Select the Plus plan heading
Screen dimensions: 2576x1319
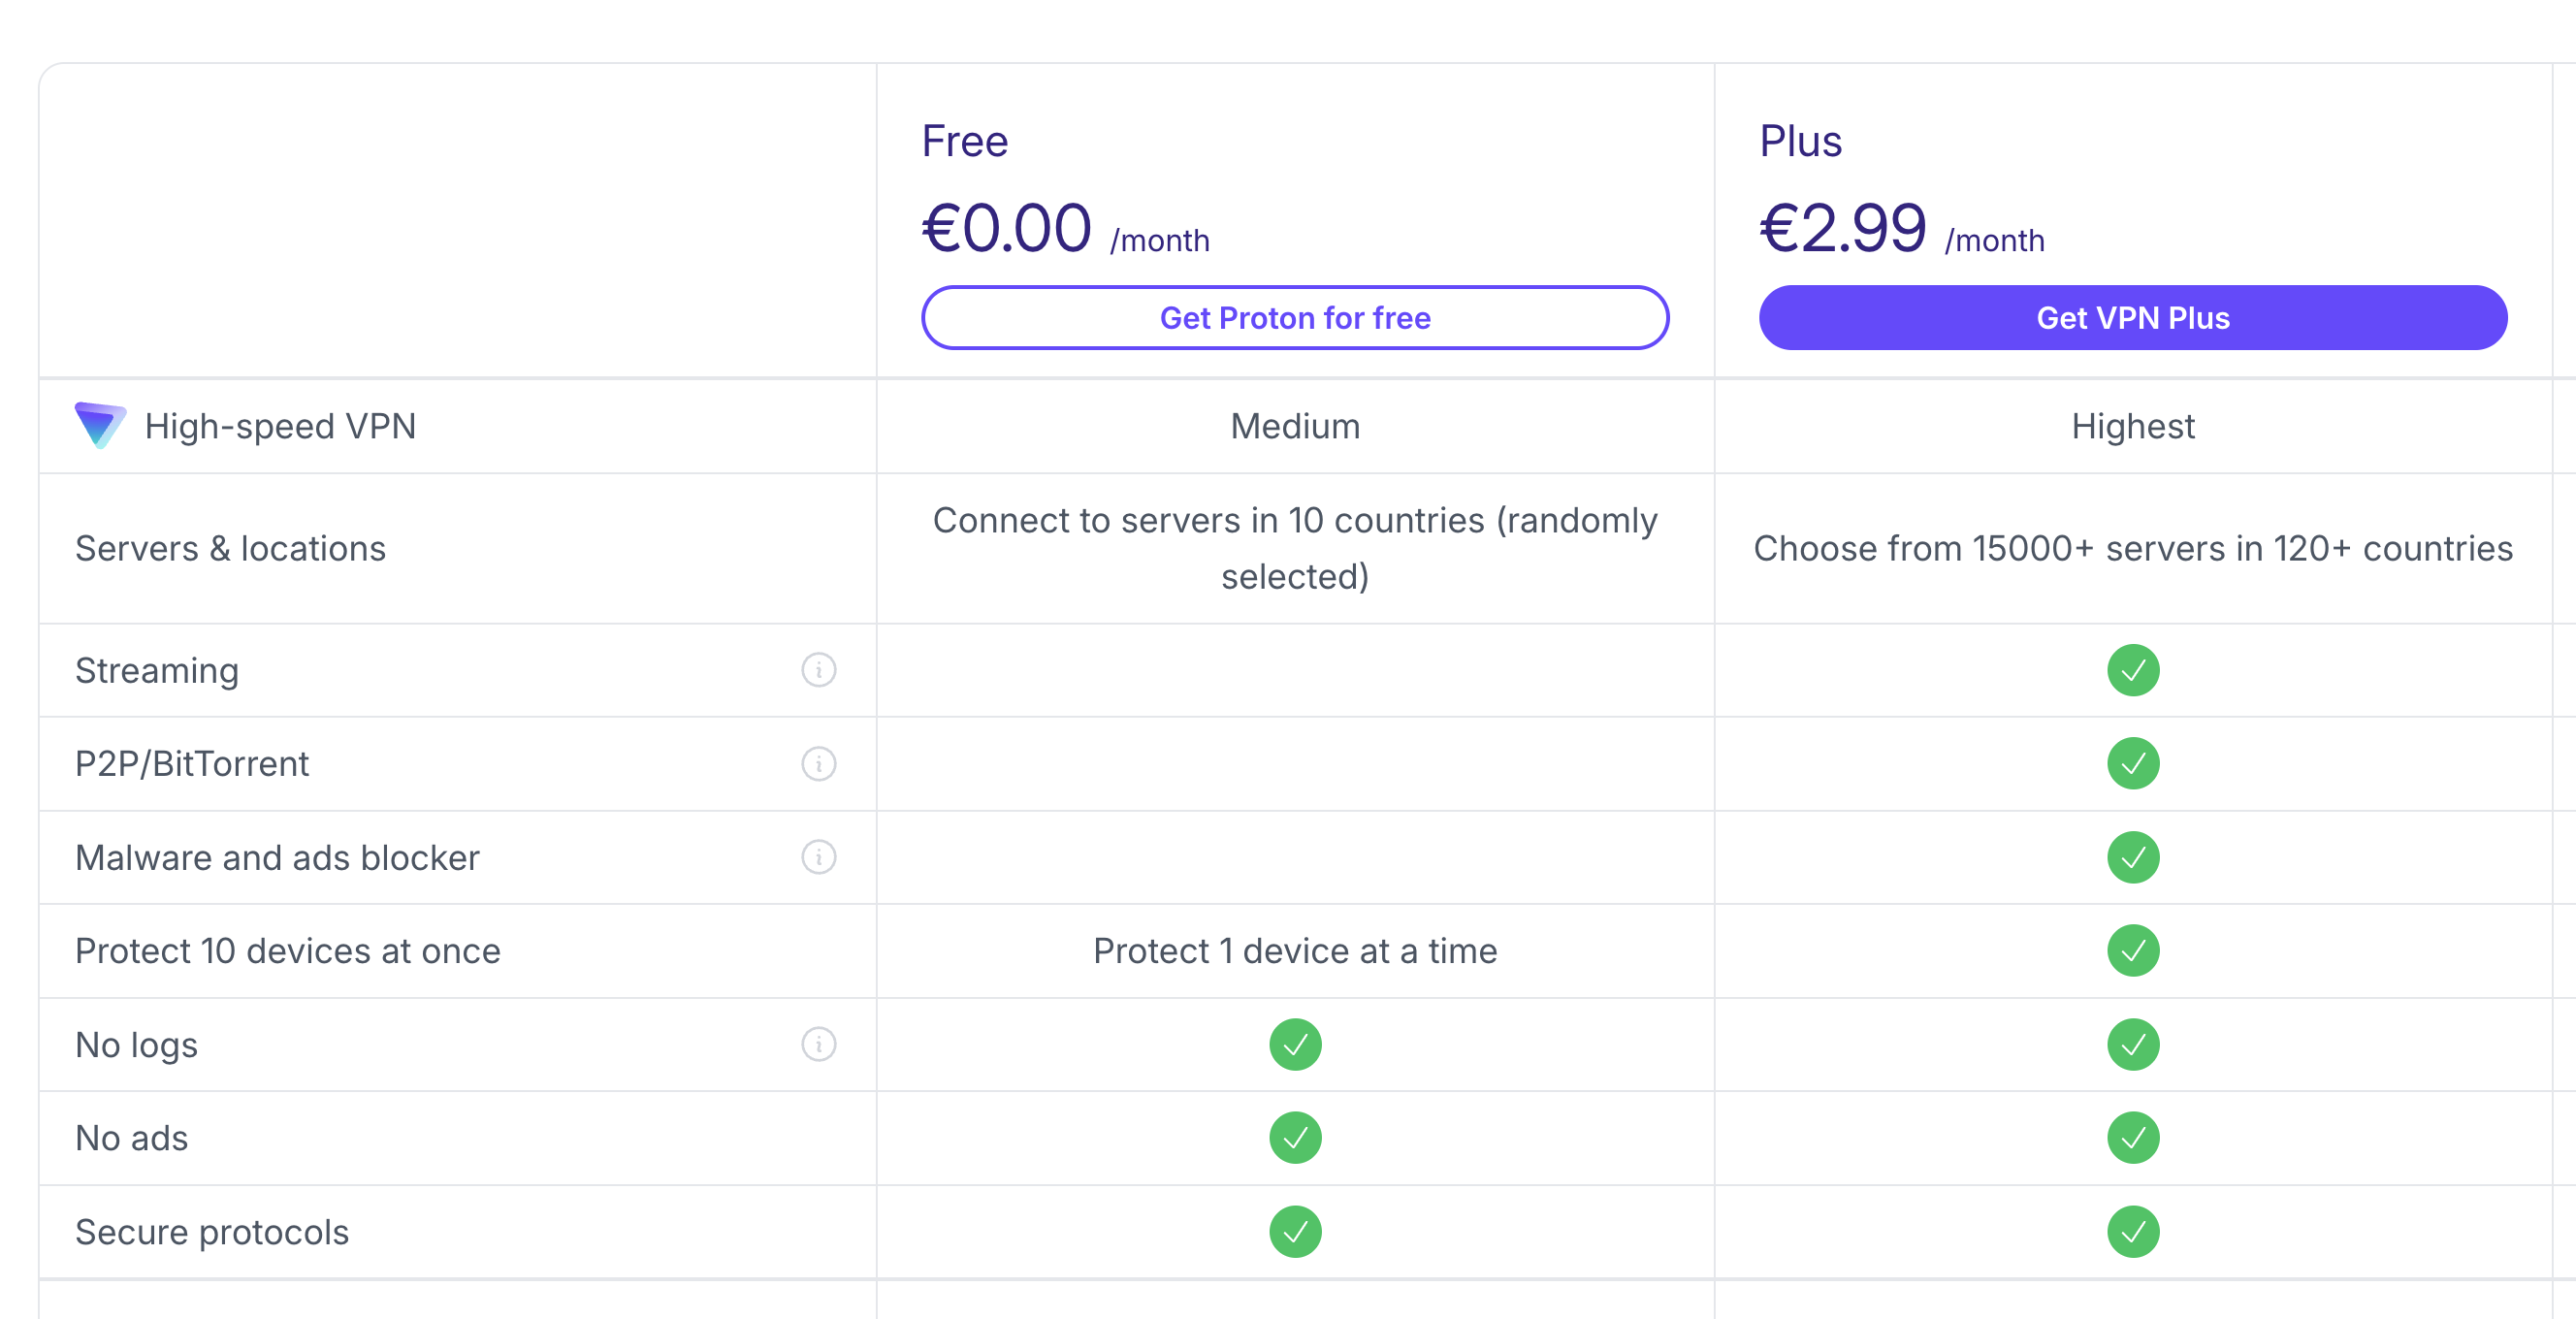click(1800, 141)
